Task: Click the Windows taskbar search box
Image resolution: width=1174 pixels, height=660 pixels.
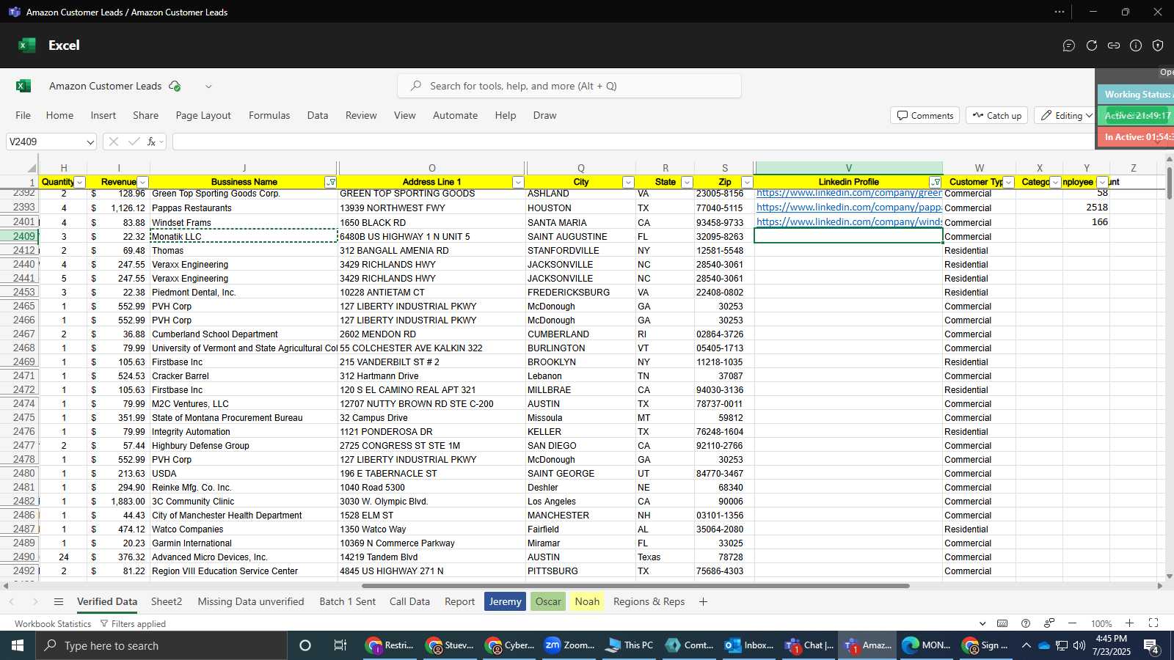Action: tap(161, 645)
